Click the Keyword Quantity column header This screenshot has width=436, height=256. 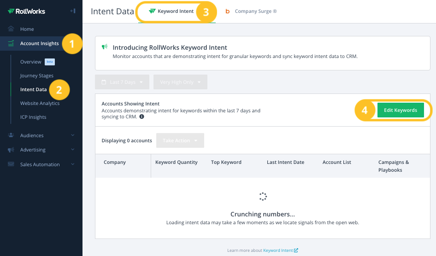177,162
